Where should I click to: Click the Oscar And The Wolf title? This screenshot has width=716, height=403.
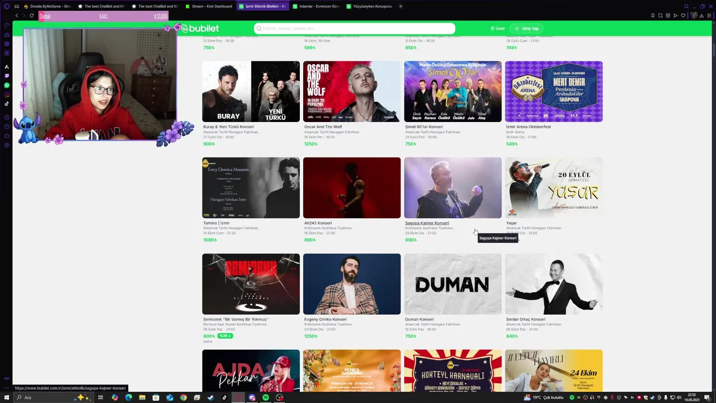point(323,126)
